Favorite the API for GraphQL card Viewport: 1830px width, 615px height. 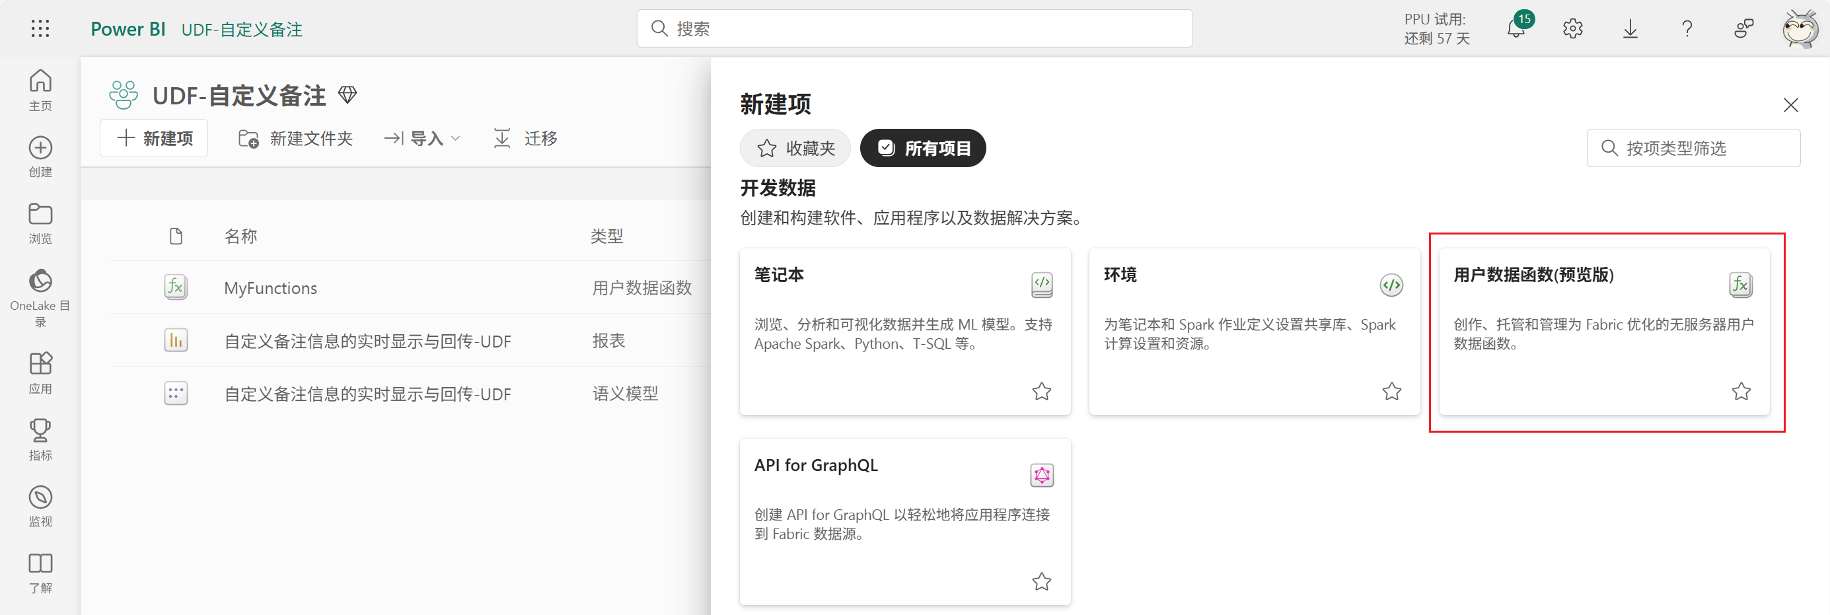click(x=1041, y=581)
